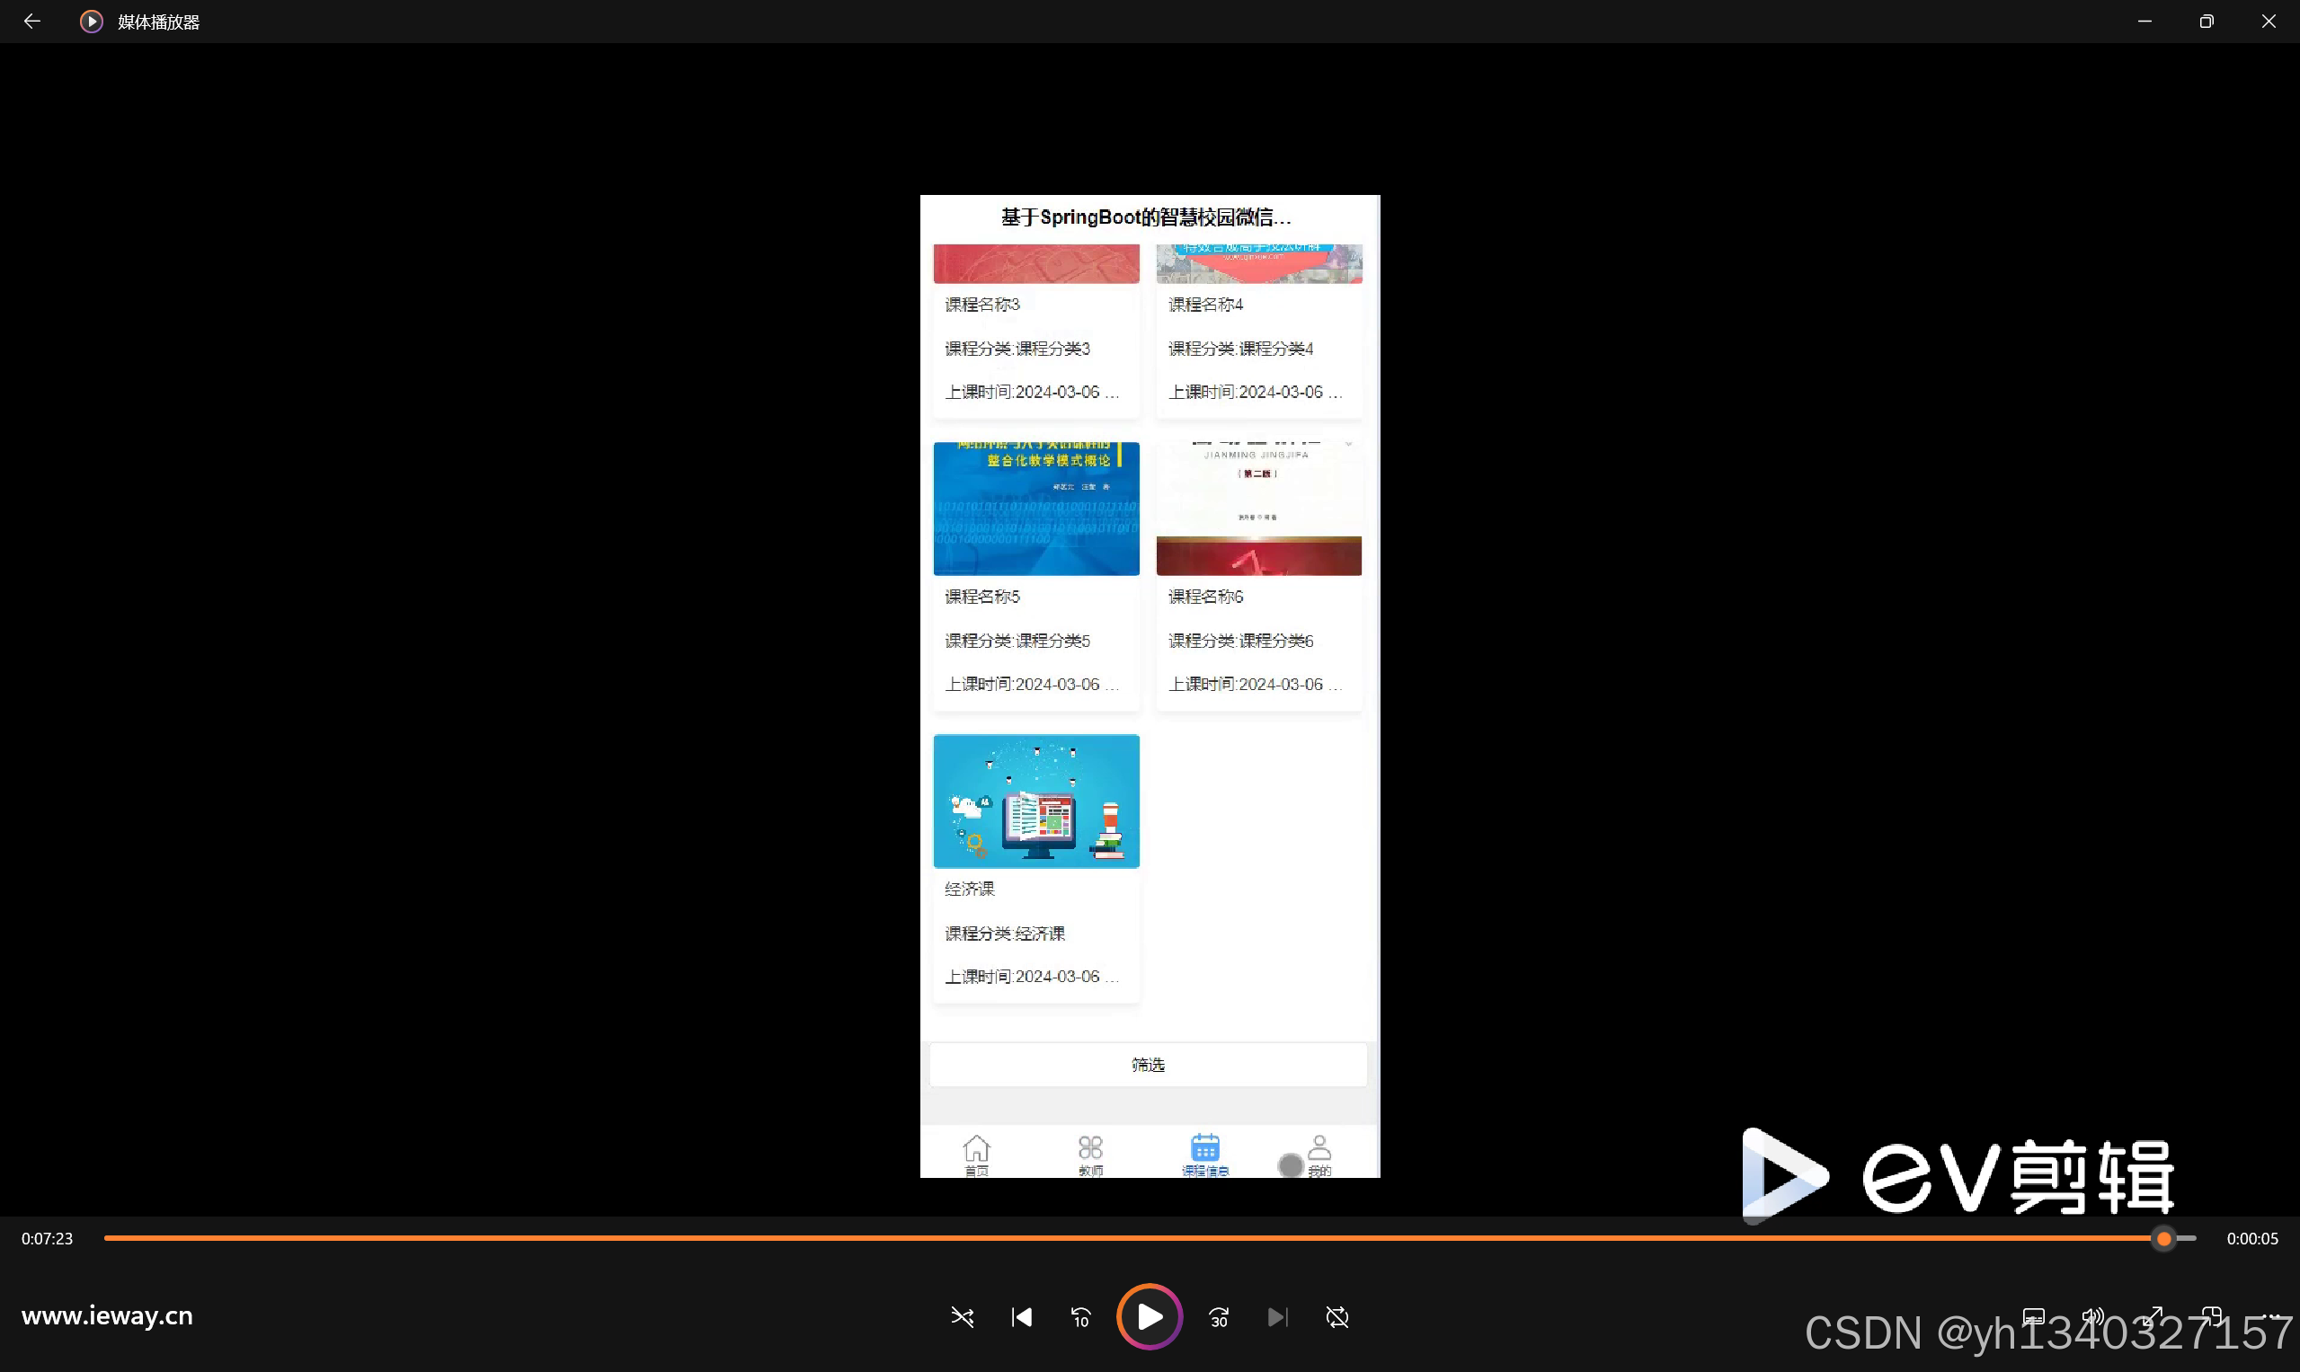Click the back arrow in title bar
The height and width of the screenshot is (1372, 2300).
pyautogui.click(x=32, y=22)
